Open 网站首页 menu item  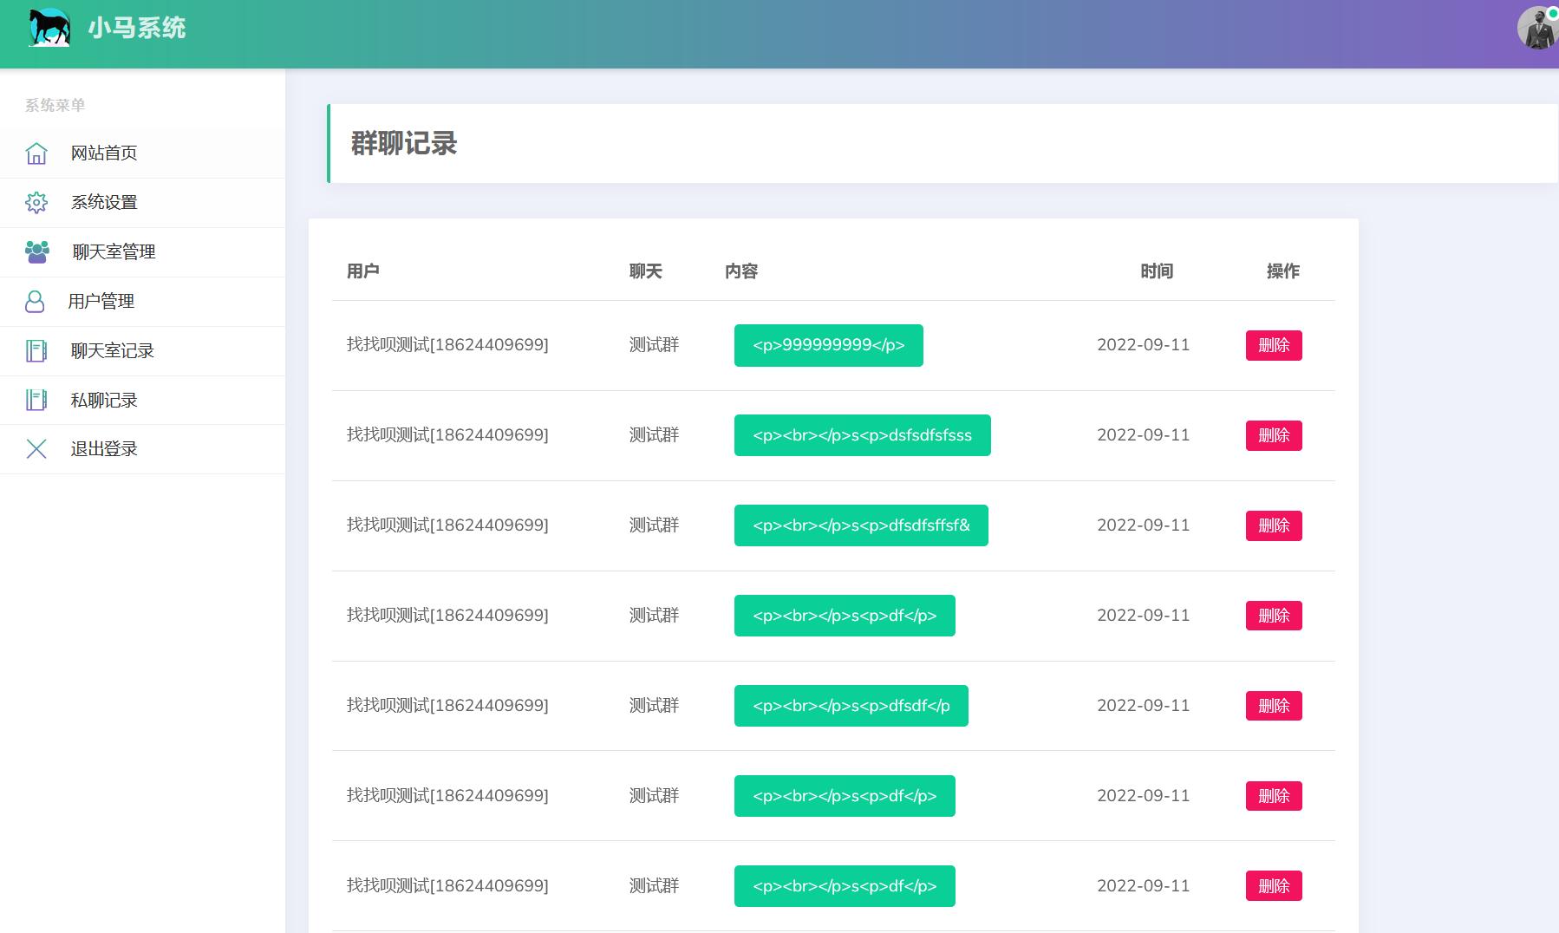coord(104,153)
